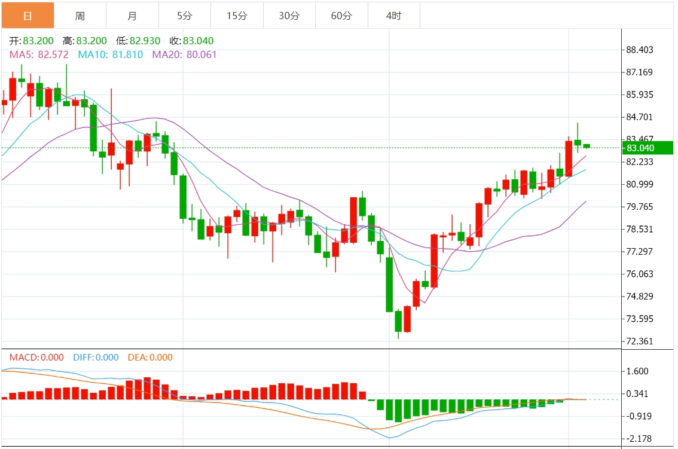This screenshot has height=449, width=678.
Task: Open the 15分 interval tab
Action: (x=237, y=16)
